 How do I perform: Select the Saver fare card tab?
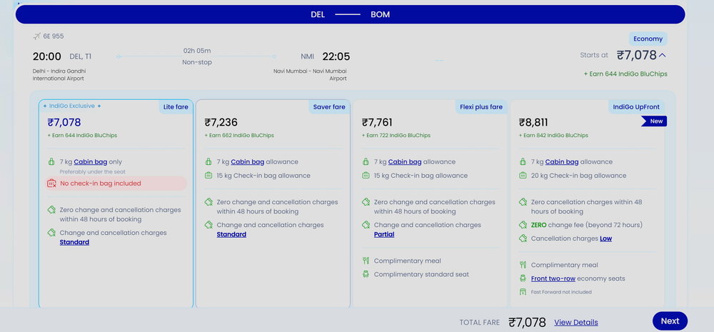coord(329,107)
